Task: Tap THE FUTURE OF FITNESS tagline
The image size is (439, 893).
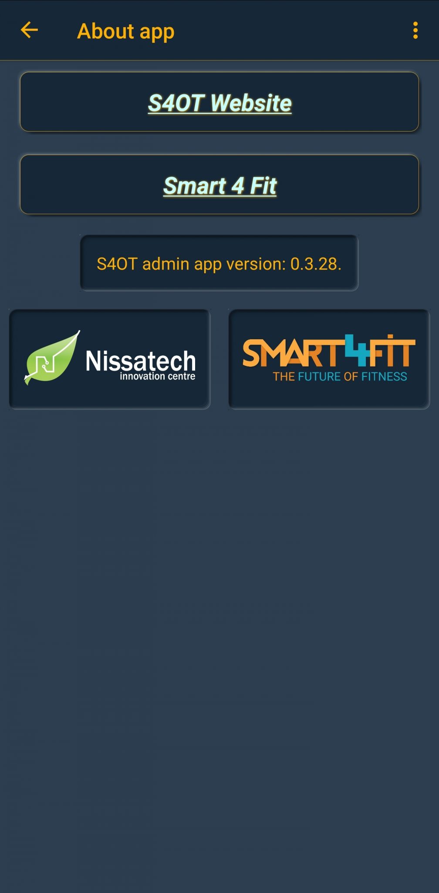Action: pyautogui.click(x=340, y=376)
